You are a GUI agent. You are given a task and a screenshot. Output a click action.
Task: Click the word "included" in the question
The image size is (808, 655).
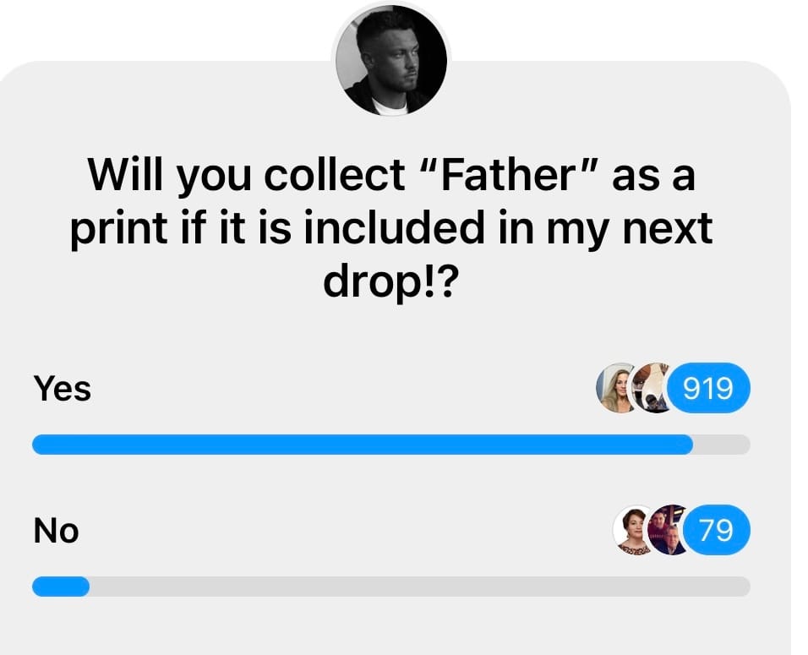(x=394, y=227)
